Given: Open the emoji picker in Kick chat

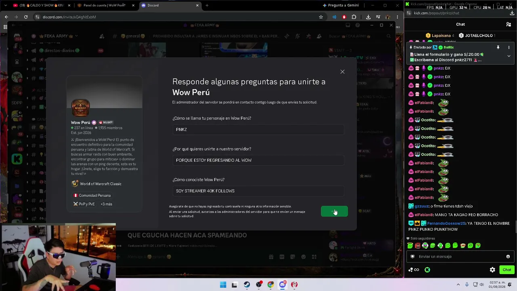Looking at the screenshot, I should pos(508,256).
